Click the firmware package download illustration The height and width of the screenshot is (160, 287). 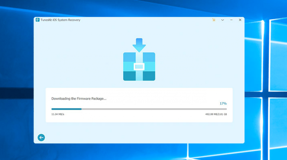coord(139,59)
